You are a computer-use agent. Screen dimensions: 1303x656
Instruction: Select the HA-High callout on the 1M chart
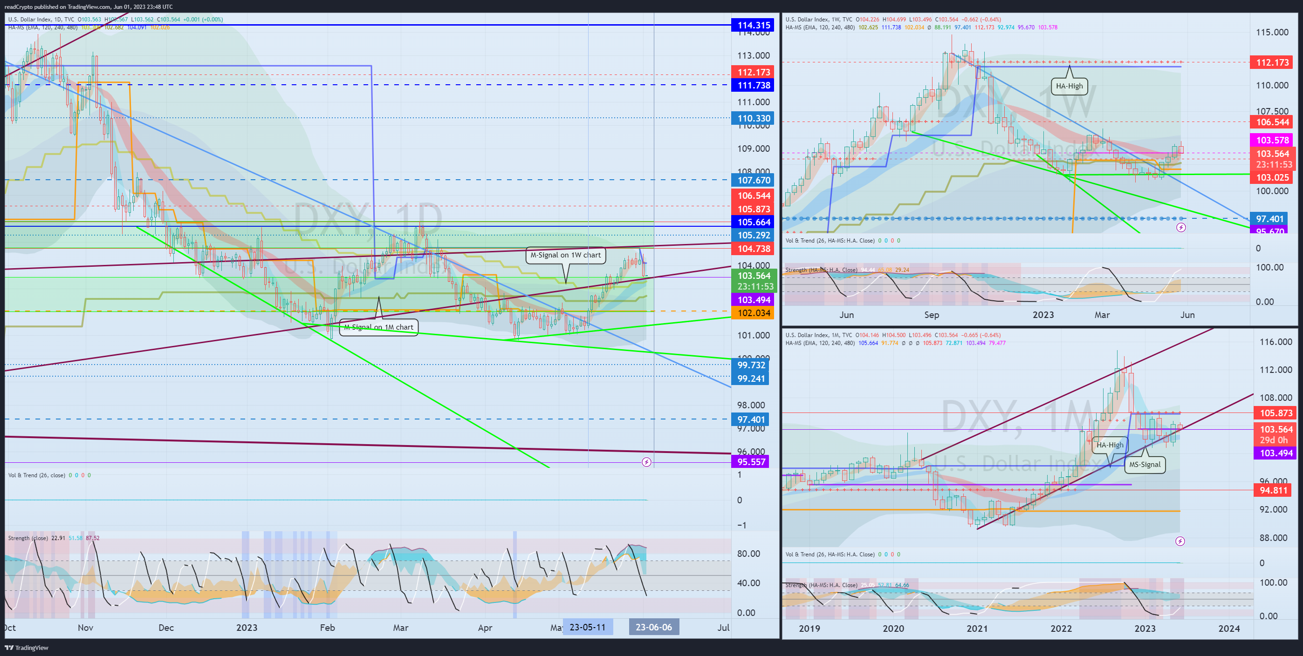tap(1110, 445)
